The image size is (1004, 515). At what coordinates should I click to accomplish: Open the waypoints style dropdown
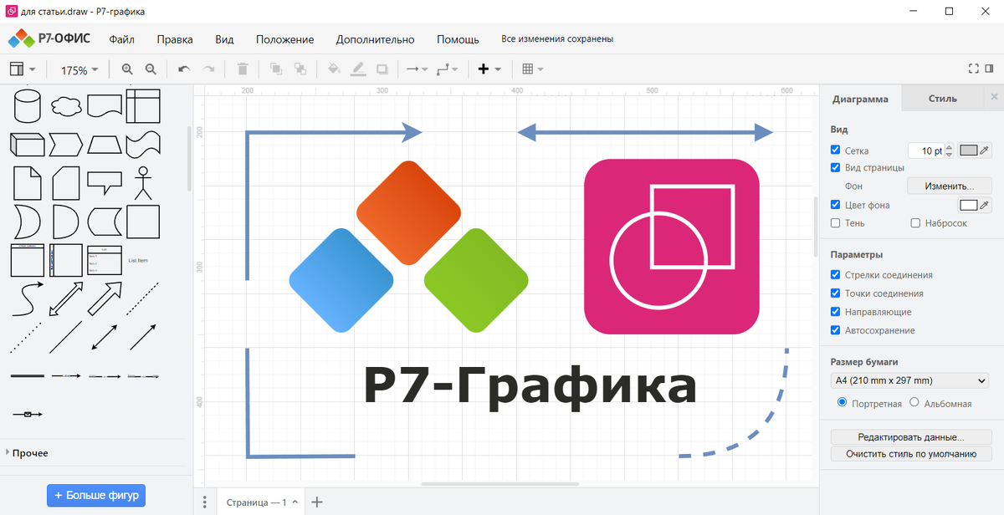click(446, 69)
